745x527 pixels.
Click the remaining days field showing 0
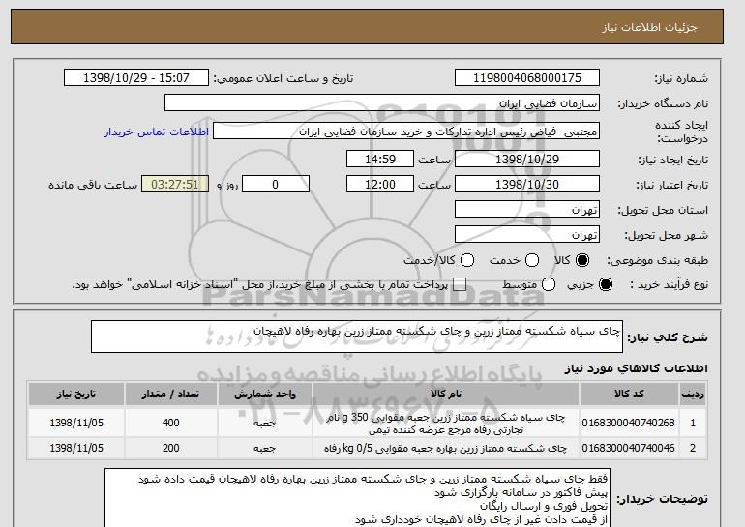(276, 185)
